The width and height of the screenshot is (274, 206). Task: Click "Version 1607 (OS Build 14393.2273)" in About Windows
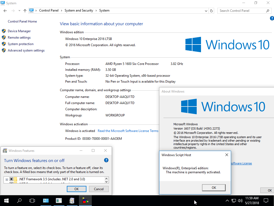197,128
